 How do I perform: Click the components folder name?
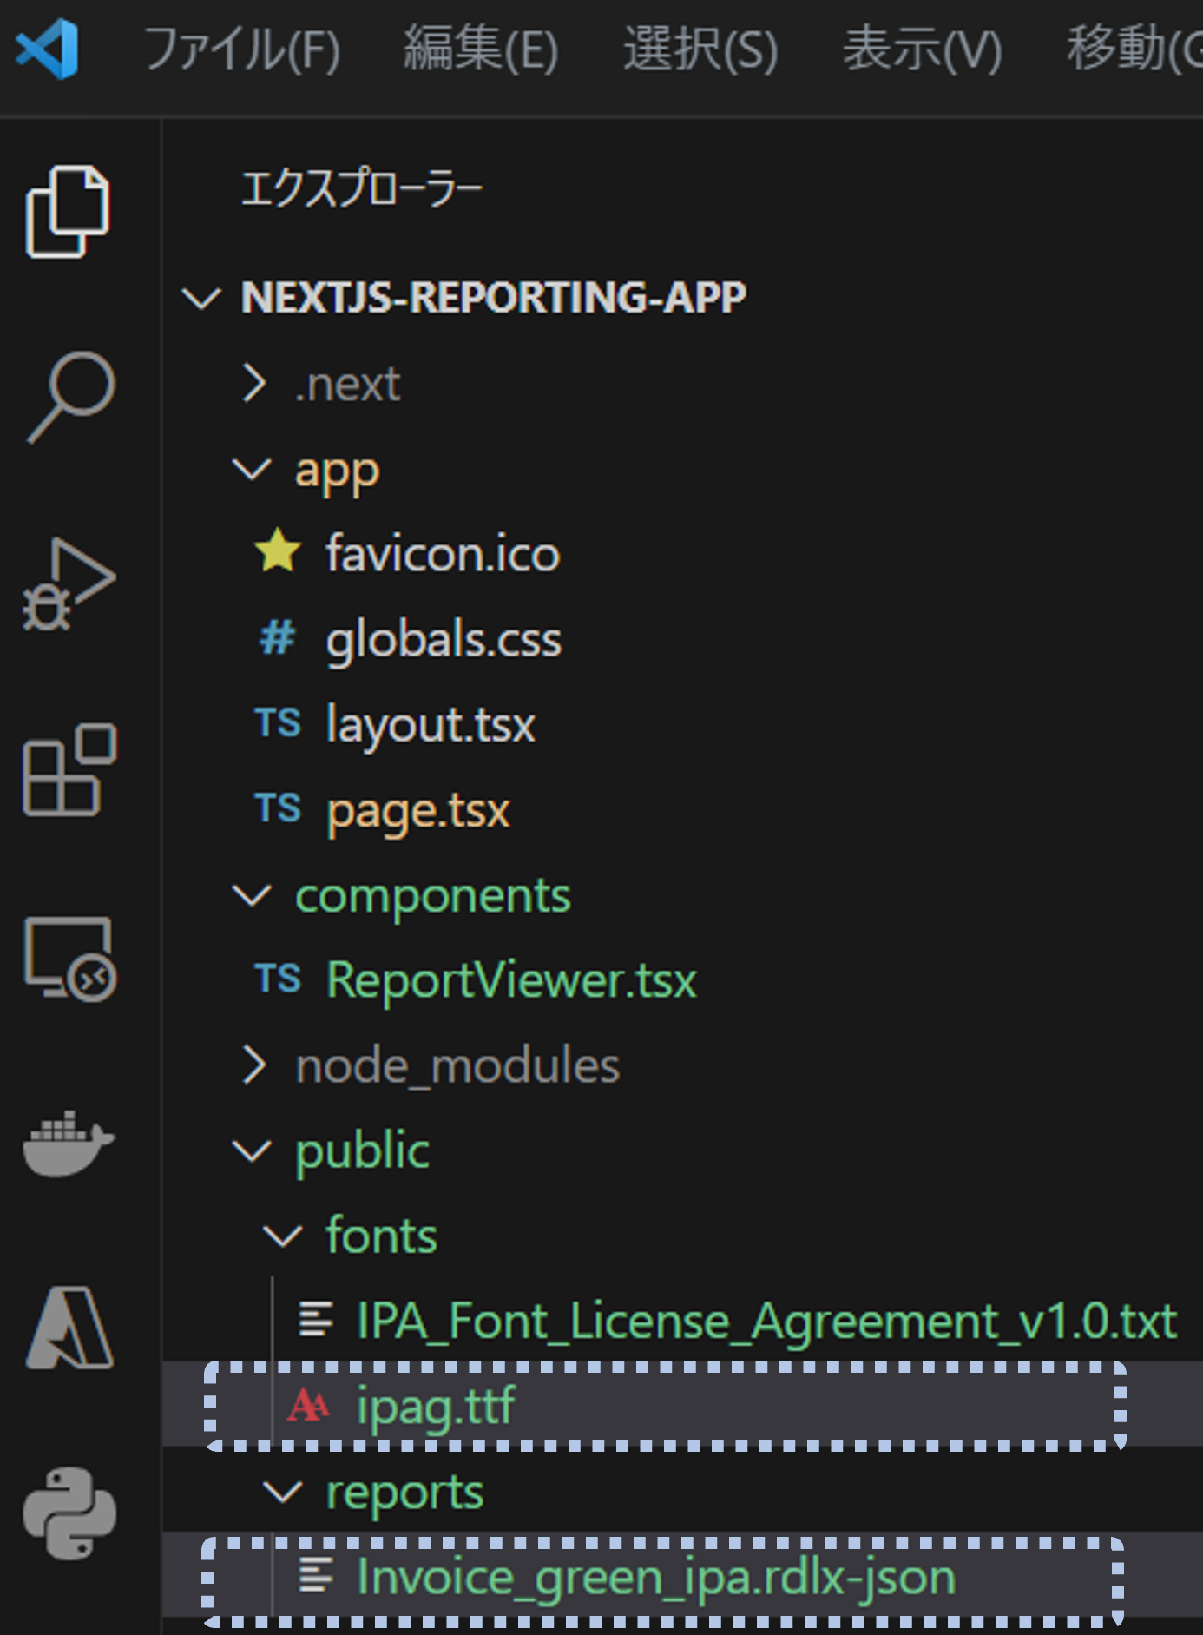click(x=433, y=898)
